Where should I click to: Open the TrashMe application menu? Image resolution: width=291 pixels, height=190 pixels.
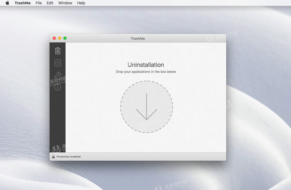pos(23,3)
